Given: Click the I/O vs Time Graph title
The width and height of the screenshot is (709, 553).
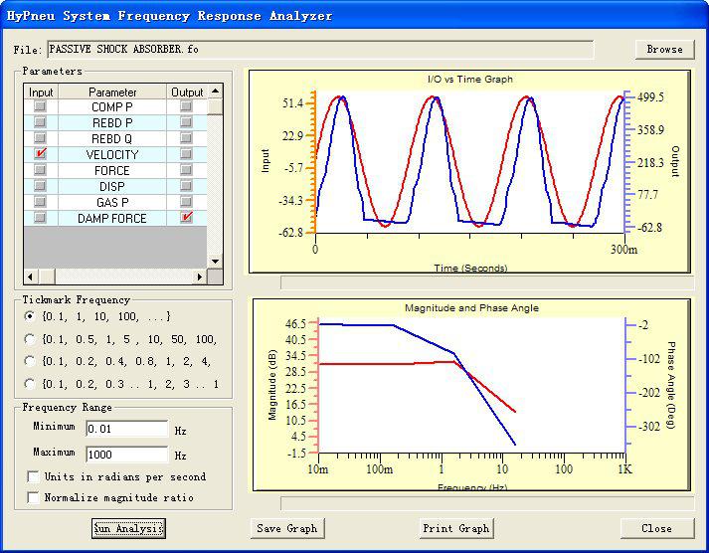Looking at the screenshot, I should [x=470, y=80].
